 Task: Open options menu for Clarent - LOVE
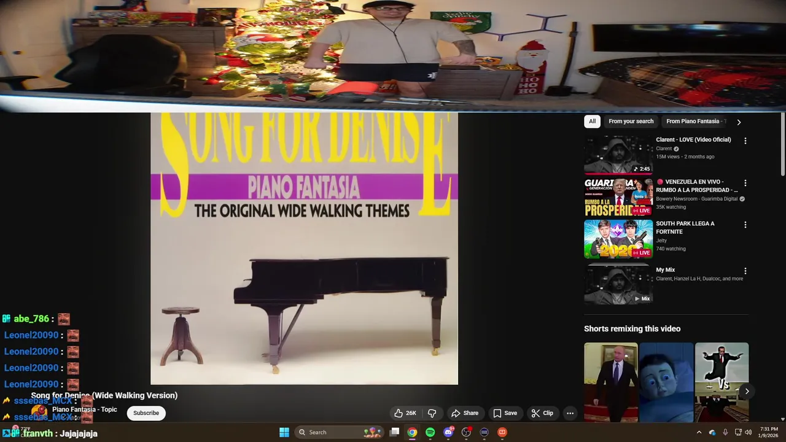coord(745,141)
